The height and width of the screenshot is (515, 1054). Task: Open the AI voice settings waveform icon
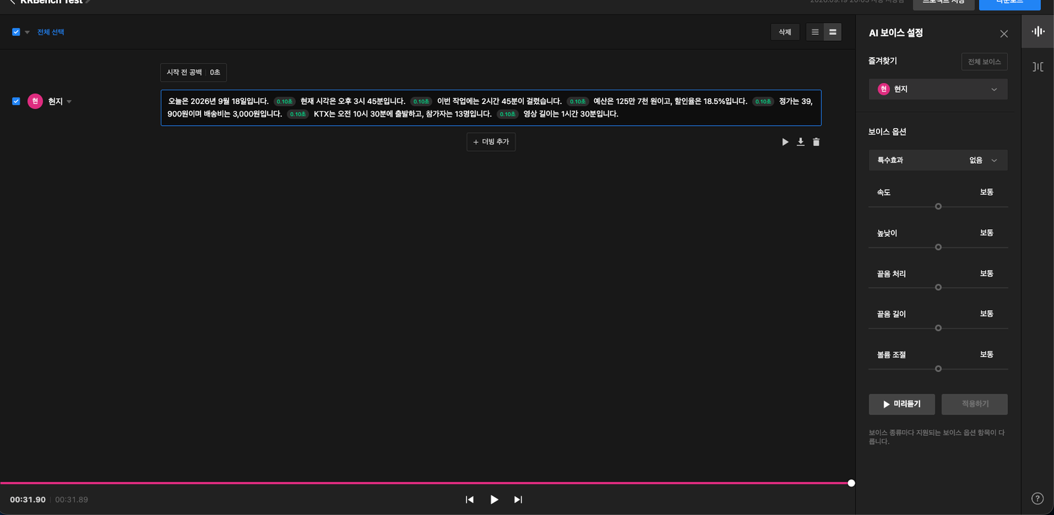click(1038, 32)
